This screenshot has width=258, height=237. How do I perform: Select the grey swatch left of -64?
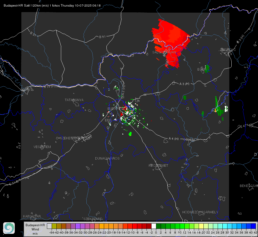tap(49, 226)
